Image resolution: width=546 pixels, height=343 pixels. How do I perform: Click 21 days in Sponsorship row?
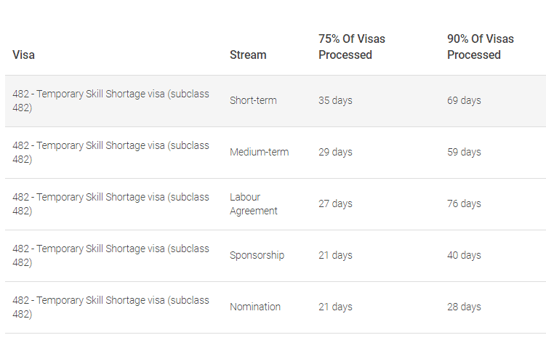pos(335,255)
